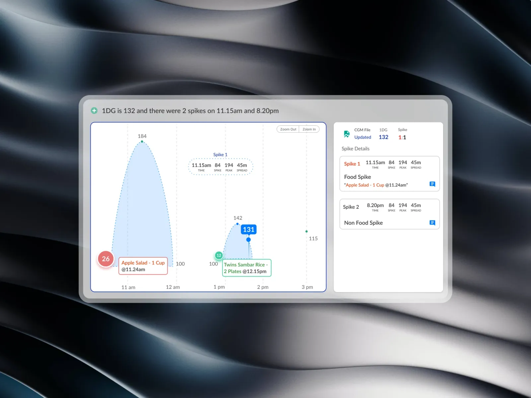Click the red 26 badge on the chart
Image resolution: width=531 pixels, height=398 pixels.
click(x=106, y=259)
